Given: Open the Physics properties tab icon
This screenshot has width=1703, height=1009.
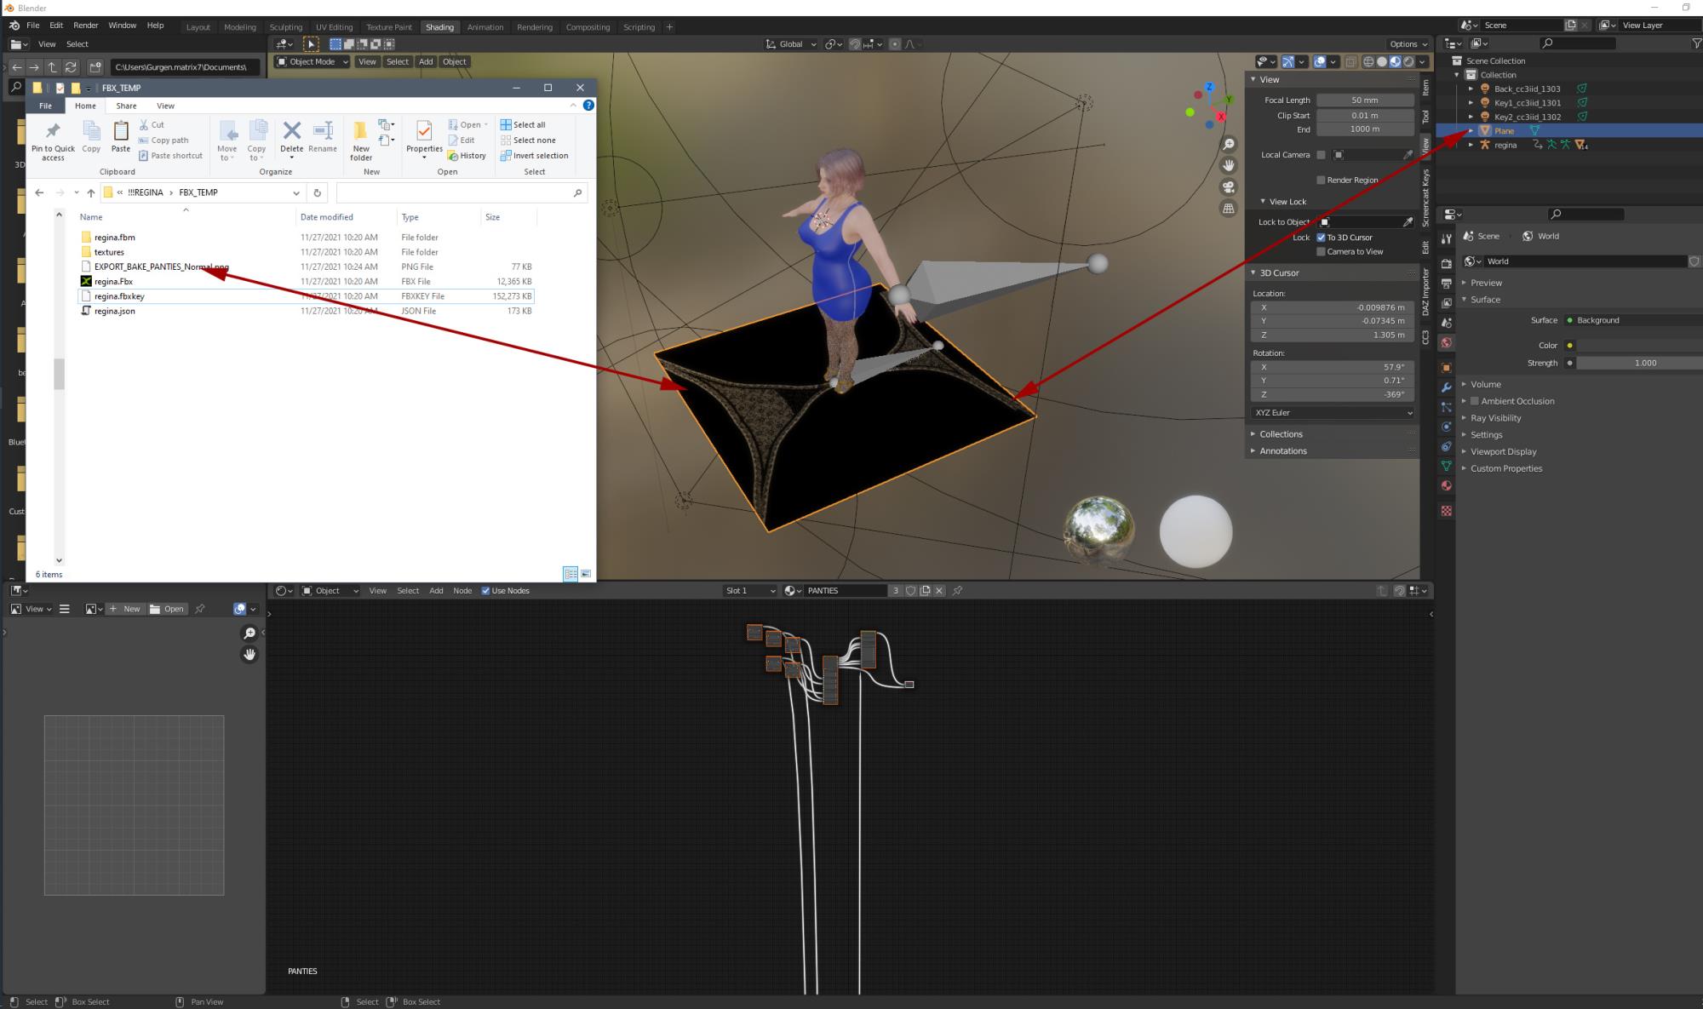Looking at the screenshot, I should 1446,427.
